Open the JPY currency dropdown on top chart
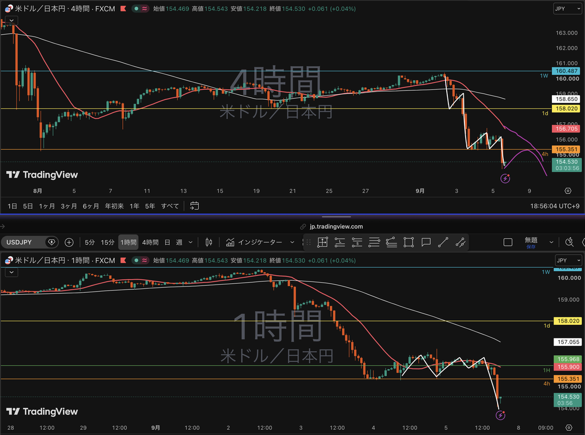 (x=568, y=9)
